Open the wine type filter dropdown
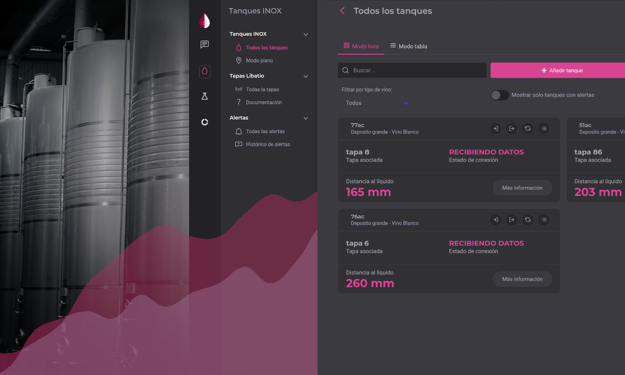625x375 pixels. coord(377,103)
